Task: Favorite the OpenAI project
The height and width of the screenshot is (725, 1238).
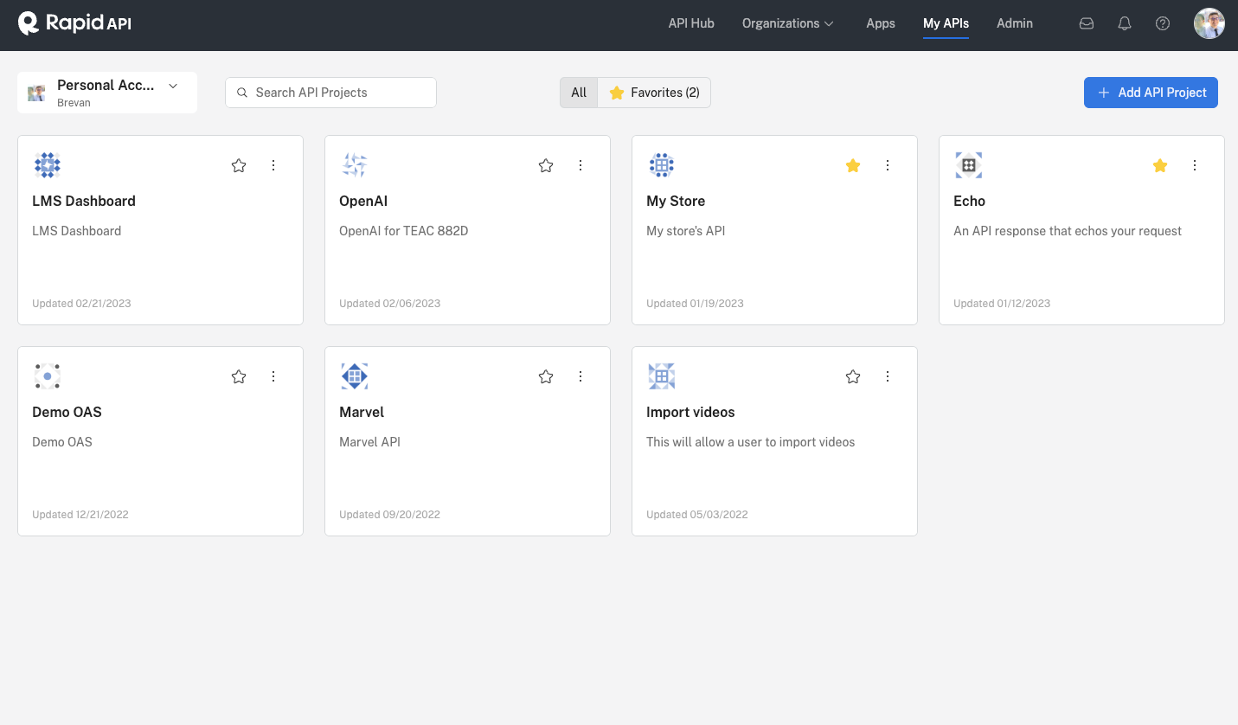Action: click(546, 165)
